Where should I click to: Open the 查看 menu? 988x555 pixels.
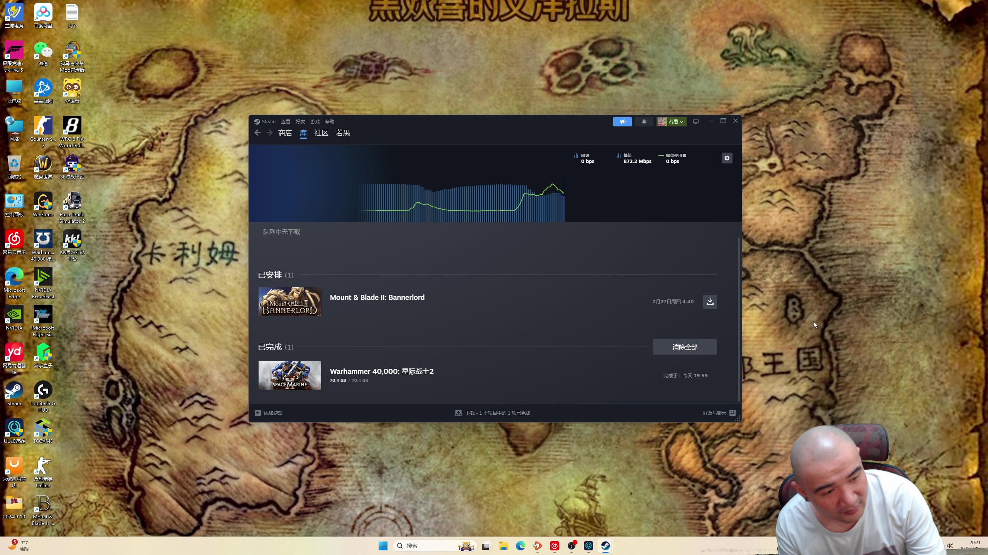pos(286,122)
